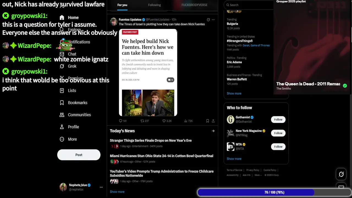Expand the More menu in the sidebar
The height and width of the screenshot is (198, 352).
[62, 139]
